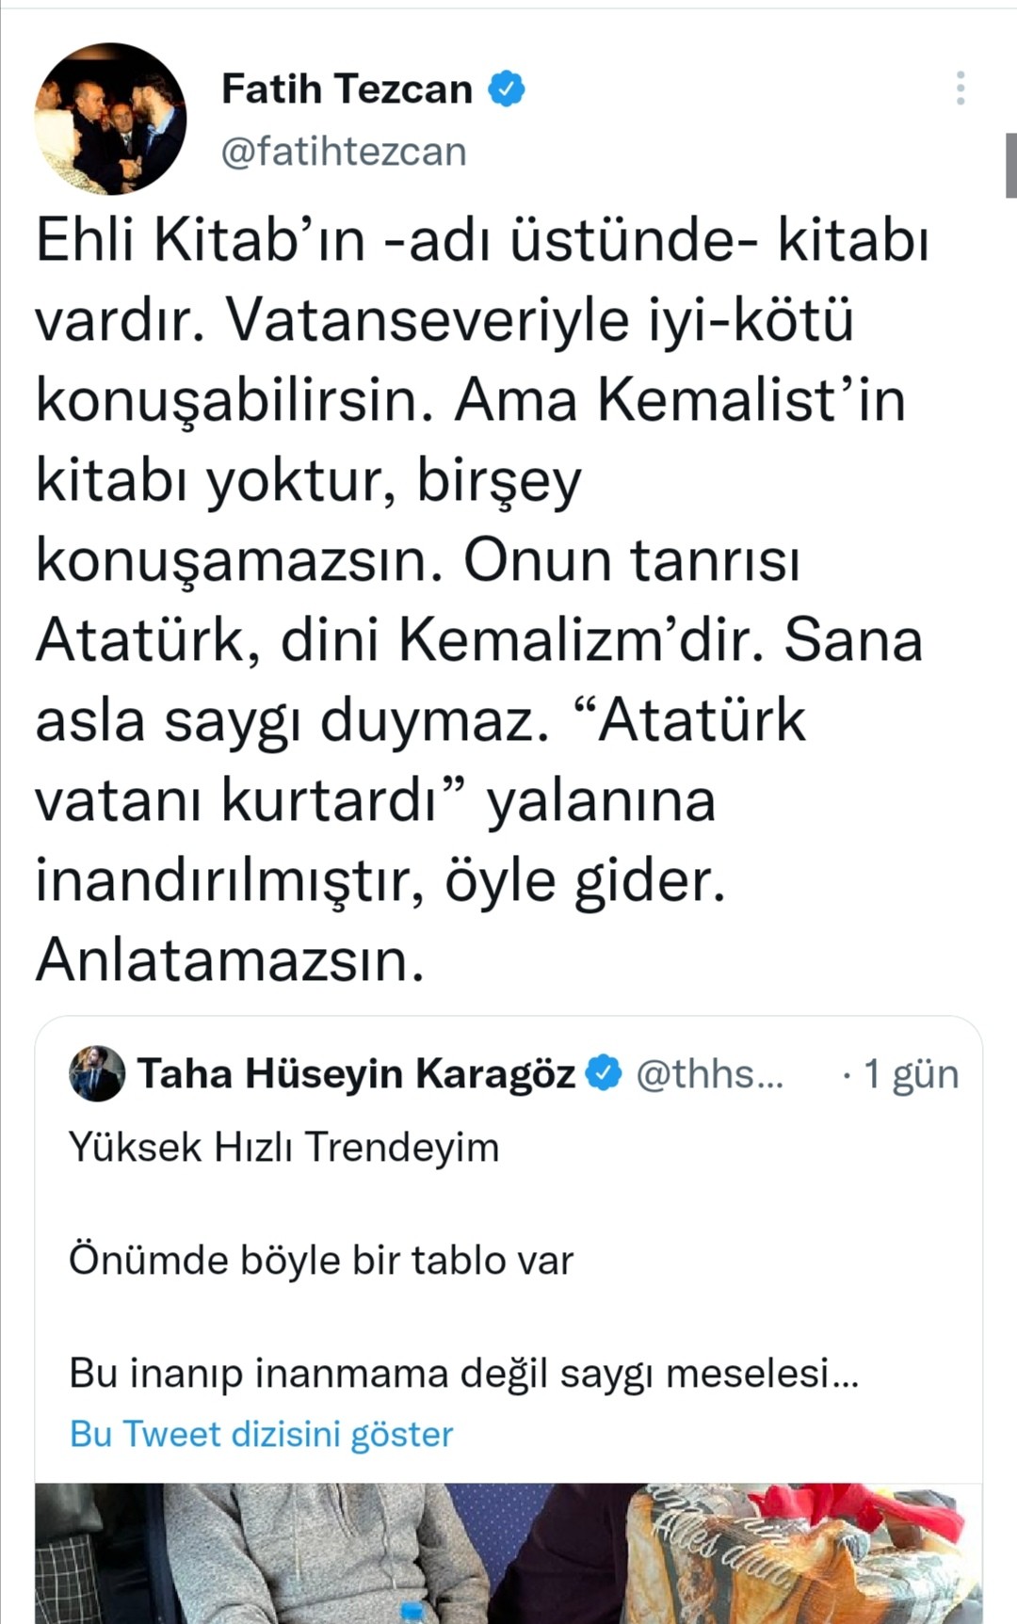Open the quoted tweet's train photo
The height and width of the screenshot is (1624, 1017).
pyautogui.click(x=508, y=1553)
